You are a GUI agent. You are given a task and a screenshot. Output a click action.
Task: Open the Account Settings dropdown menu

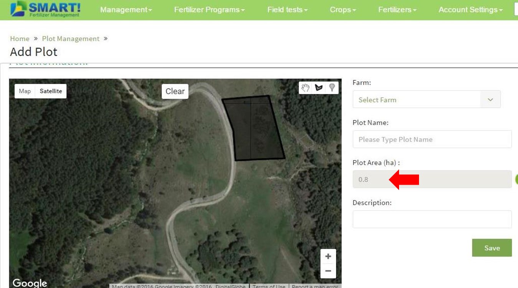coord(471,10)
